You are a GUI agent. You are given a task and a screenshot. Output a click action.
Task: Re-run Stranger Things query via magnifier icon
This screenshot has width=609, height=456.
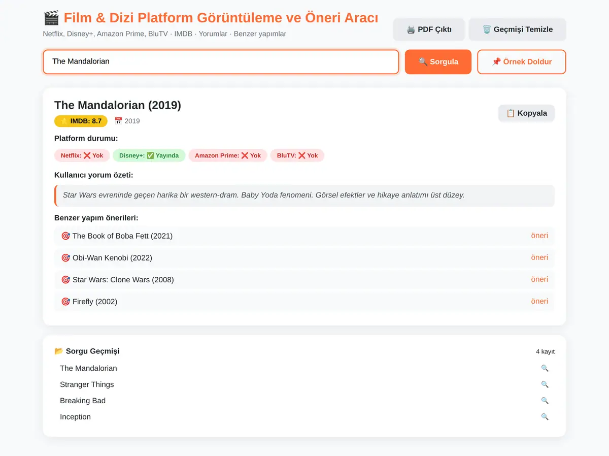pos(545,384)
